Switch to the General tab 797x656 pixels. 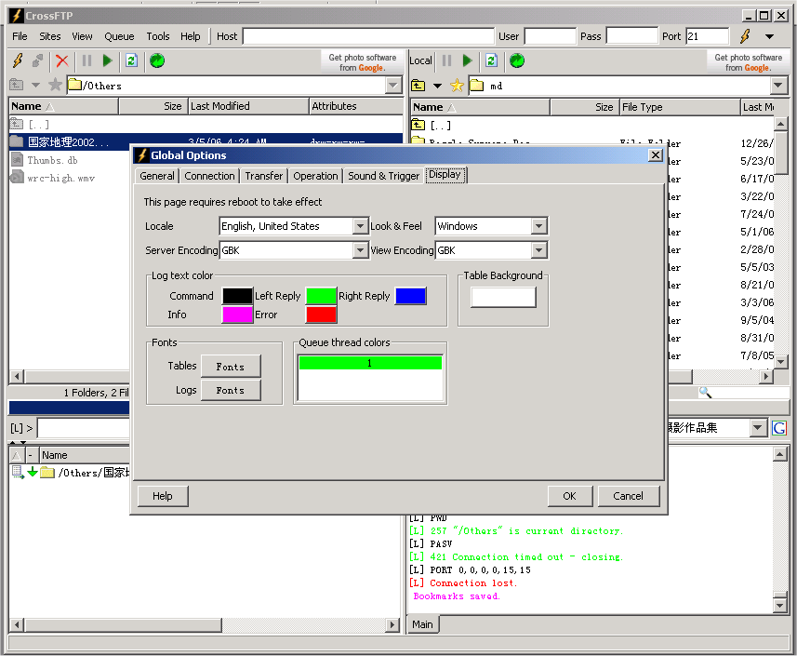pyautogui.click(x=157, y=176)
